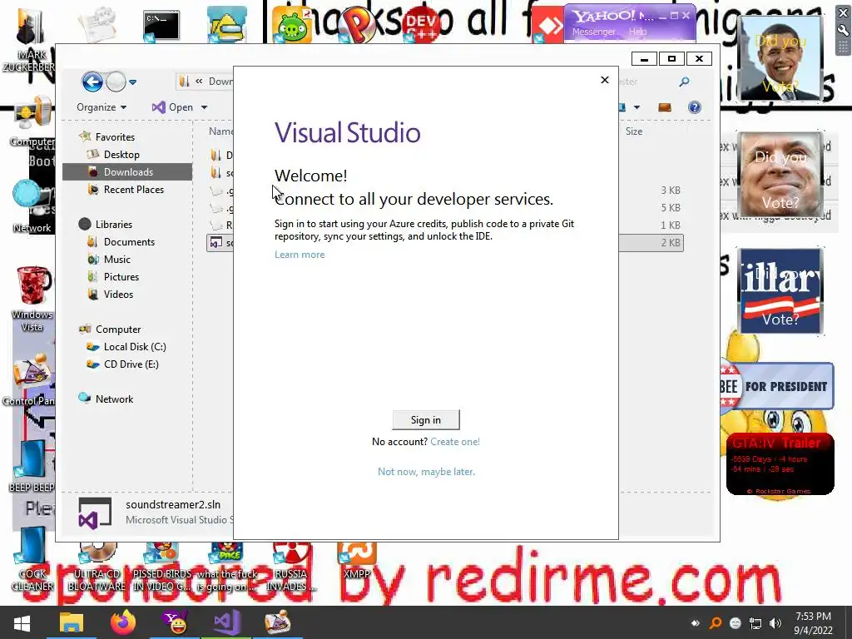The image size is (852, 639).
Task: Open the Dev-C++ desktop shortcut
Action: tap(422, 24)
